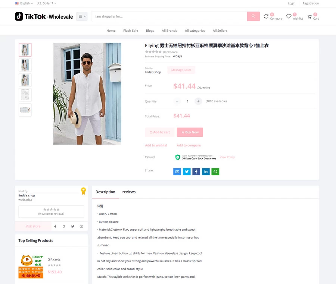336x284 pixels.
Task: View the Wishlist heart icon
Action: (x=289, y=16)
